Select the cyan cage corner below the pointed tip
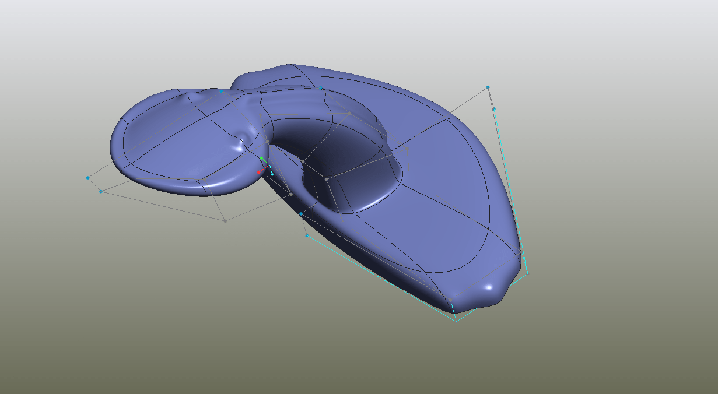Image resolution: width=718 pixels, height=394 pixels. [456, 321]
